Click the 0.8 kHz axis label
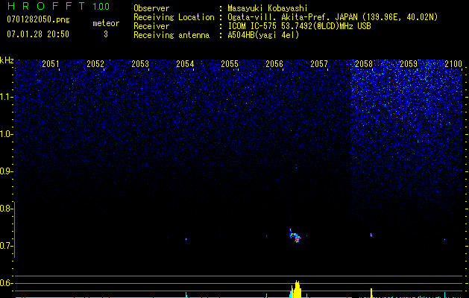469x298 pixels. point(6,209)
